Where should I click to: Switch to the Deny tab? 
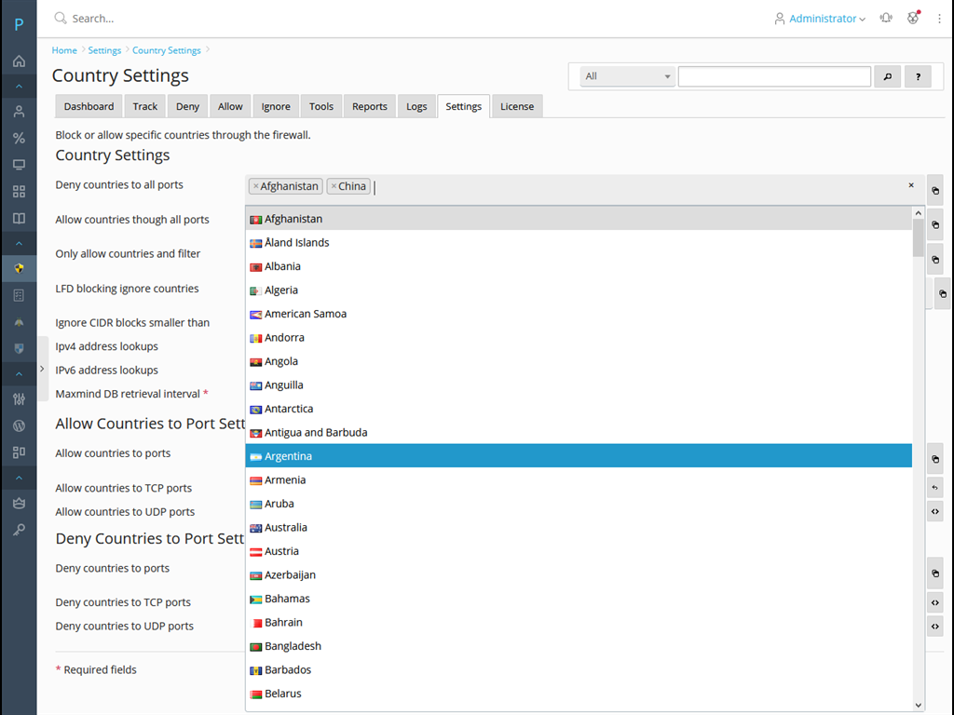[x=187, y=106]
